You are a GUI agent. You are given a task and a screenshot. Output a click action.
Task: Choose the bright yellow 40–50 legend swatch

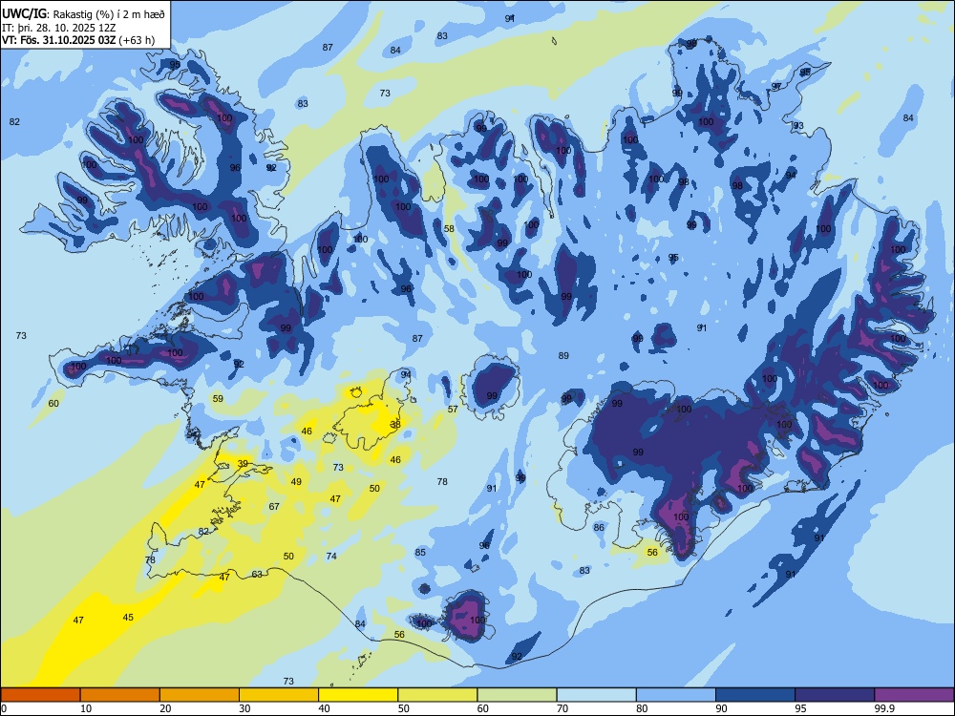click(x=358, y=695)
